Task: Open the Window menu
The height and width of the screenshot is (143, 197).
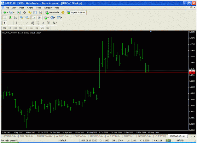Action: (x=48, y=8)
